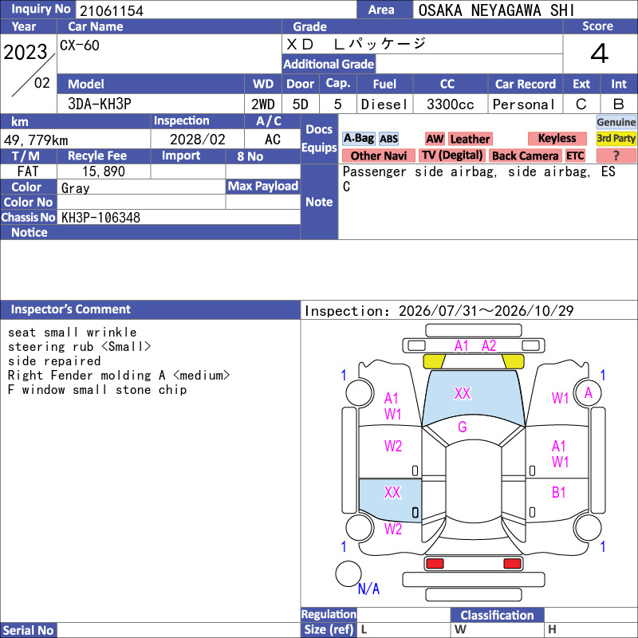Click the yellow 3rd Party label
638x638 pixels.
tap(616, 138)
